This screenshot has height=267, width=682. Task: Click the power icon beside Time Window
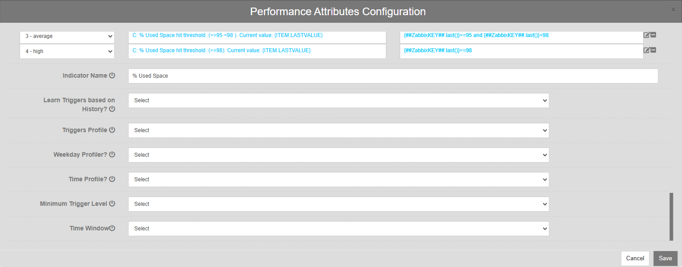(x=112, y=228)
